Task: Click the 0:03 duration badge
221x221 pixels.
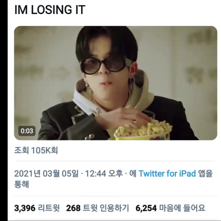Action: 27,131
